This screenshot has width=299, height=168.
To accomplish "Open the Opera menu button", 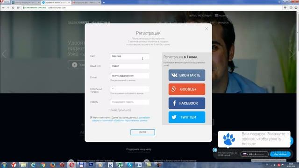I will click(5, 2).
